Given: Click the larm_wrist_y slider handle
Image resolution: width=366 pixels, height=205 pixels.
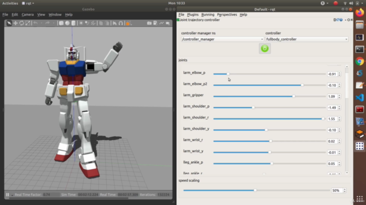Looking at the screenshot, I should (x=269, y=152).
